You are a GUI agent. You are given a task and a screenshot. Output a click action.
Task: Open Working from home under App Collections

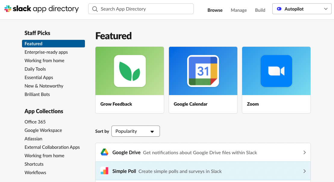44,156
